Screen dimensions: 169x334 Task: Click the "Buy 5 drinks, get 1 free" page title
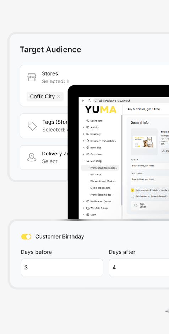point(143,109)
